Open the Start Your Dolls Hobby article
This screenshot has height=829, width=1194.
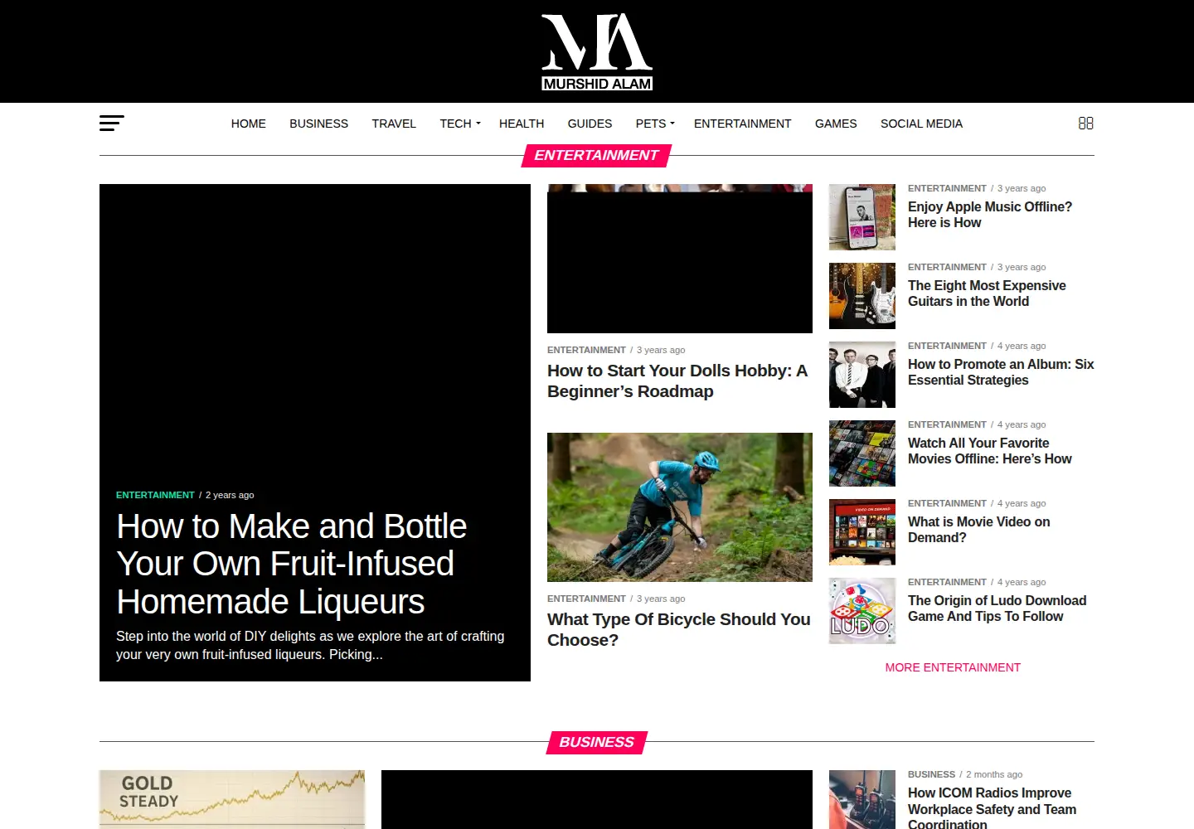pyautogui.click(x=677, y=381)
